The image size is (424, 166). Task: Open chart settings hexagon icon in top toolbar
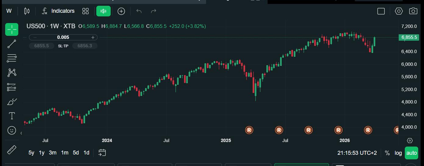tap(399, 11)
